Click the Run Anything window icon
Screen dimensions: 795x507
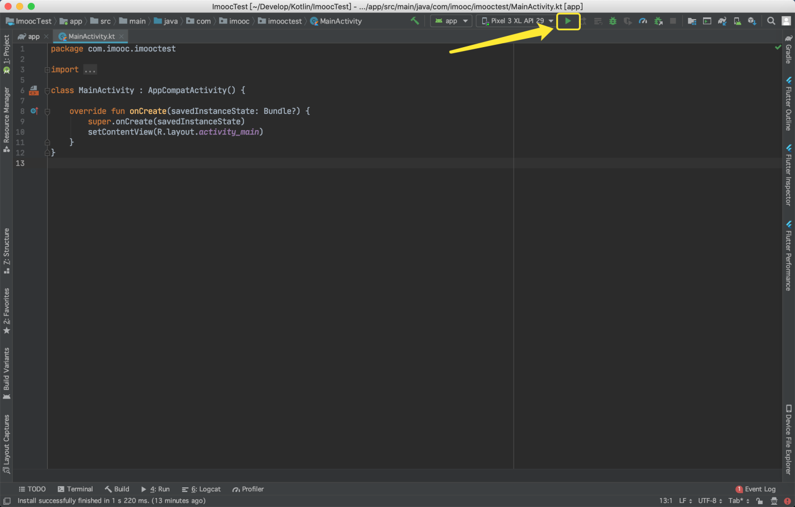[707, 21]
